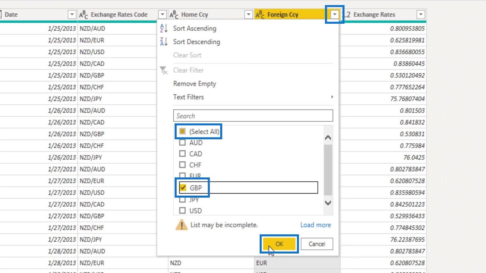This screenshot has height=273, width=486.
Task: Click the exchange rate value 0.530120492
Action: point(407,75)
